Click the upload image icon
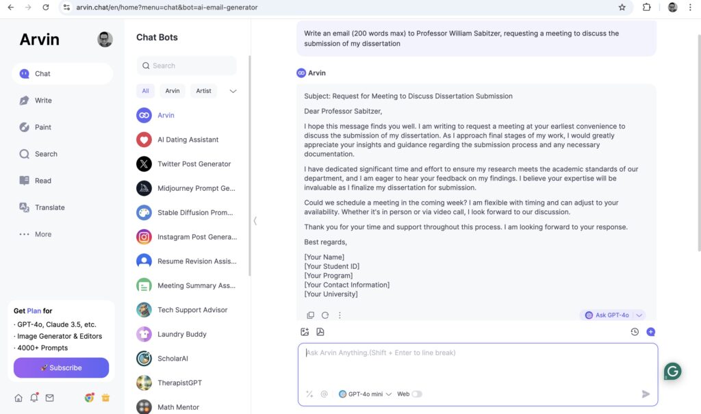Screen dimensions: 701x414 305,332
